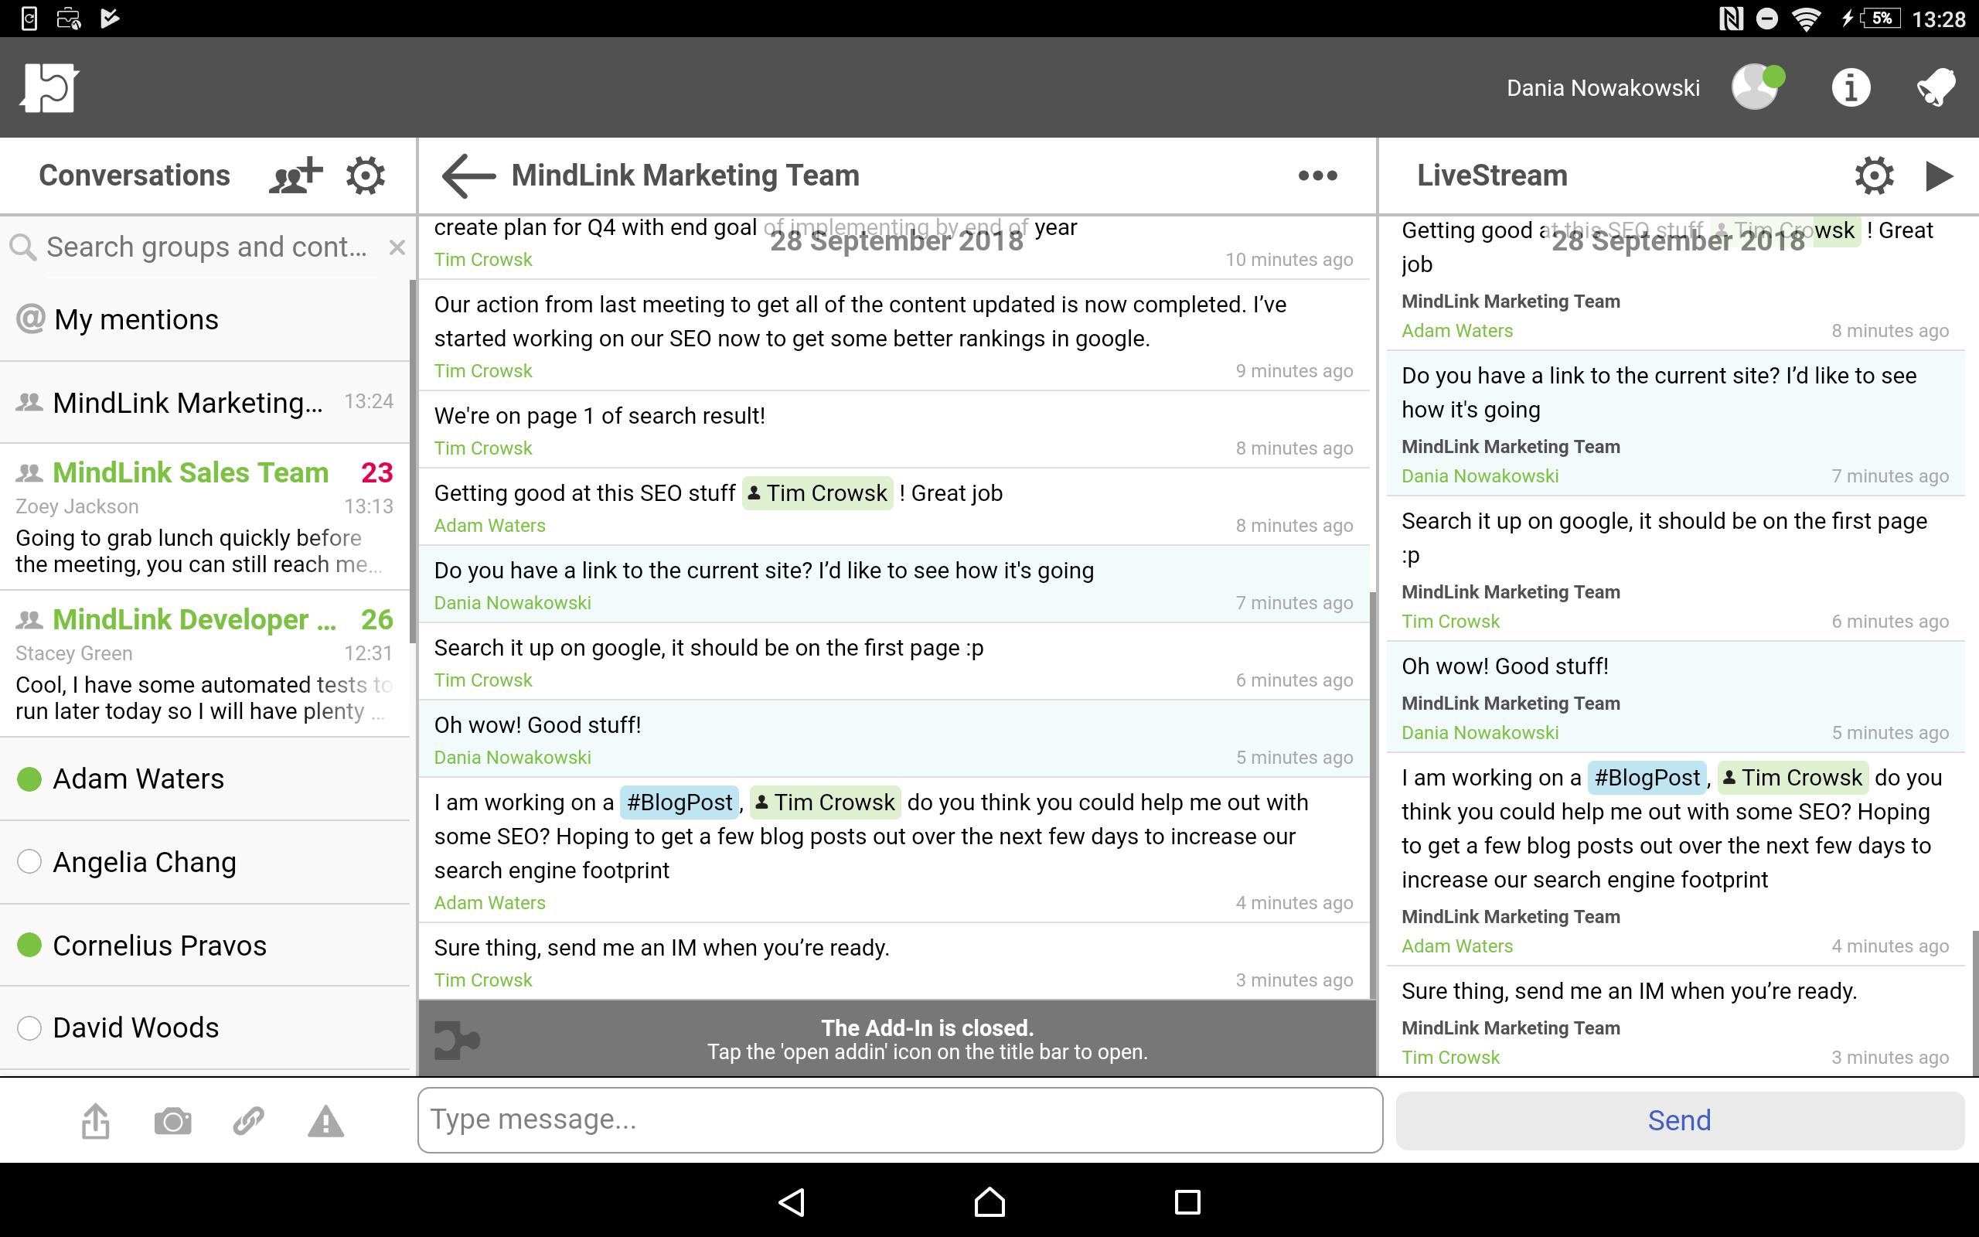
Task: Click the share/upload icon
Action: tap(96, 1120)
